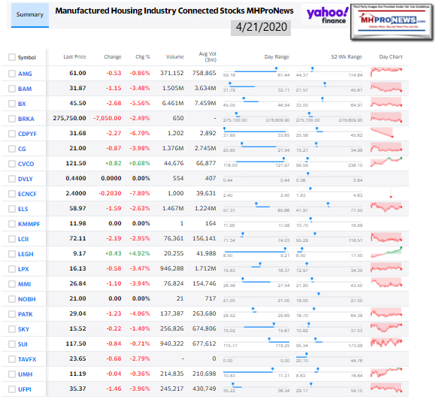
Task: Open the BX ticker symbol link
Action: pos(22,104)
